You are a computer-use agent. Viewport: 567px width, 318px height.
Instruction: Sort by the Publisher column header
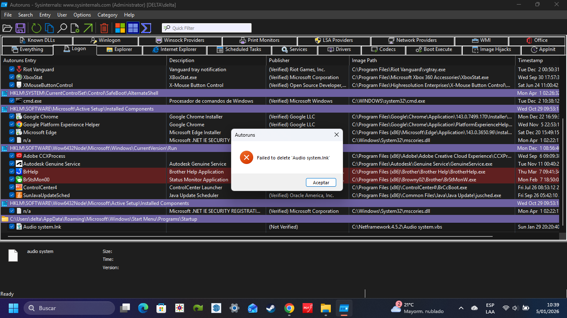tap(308, 60)
